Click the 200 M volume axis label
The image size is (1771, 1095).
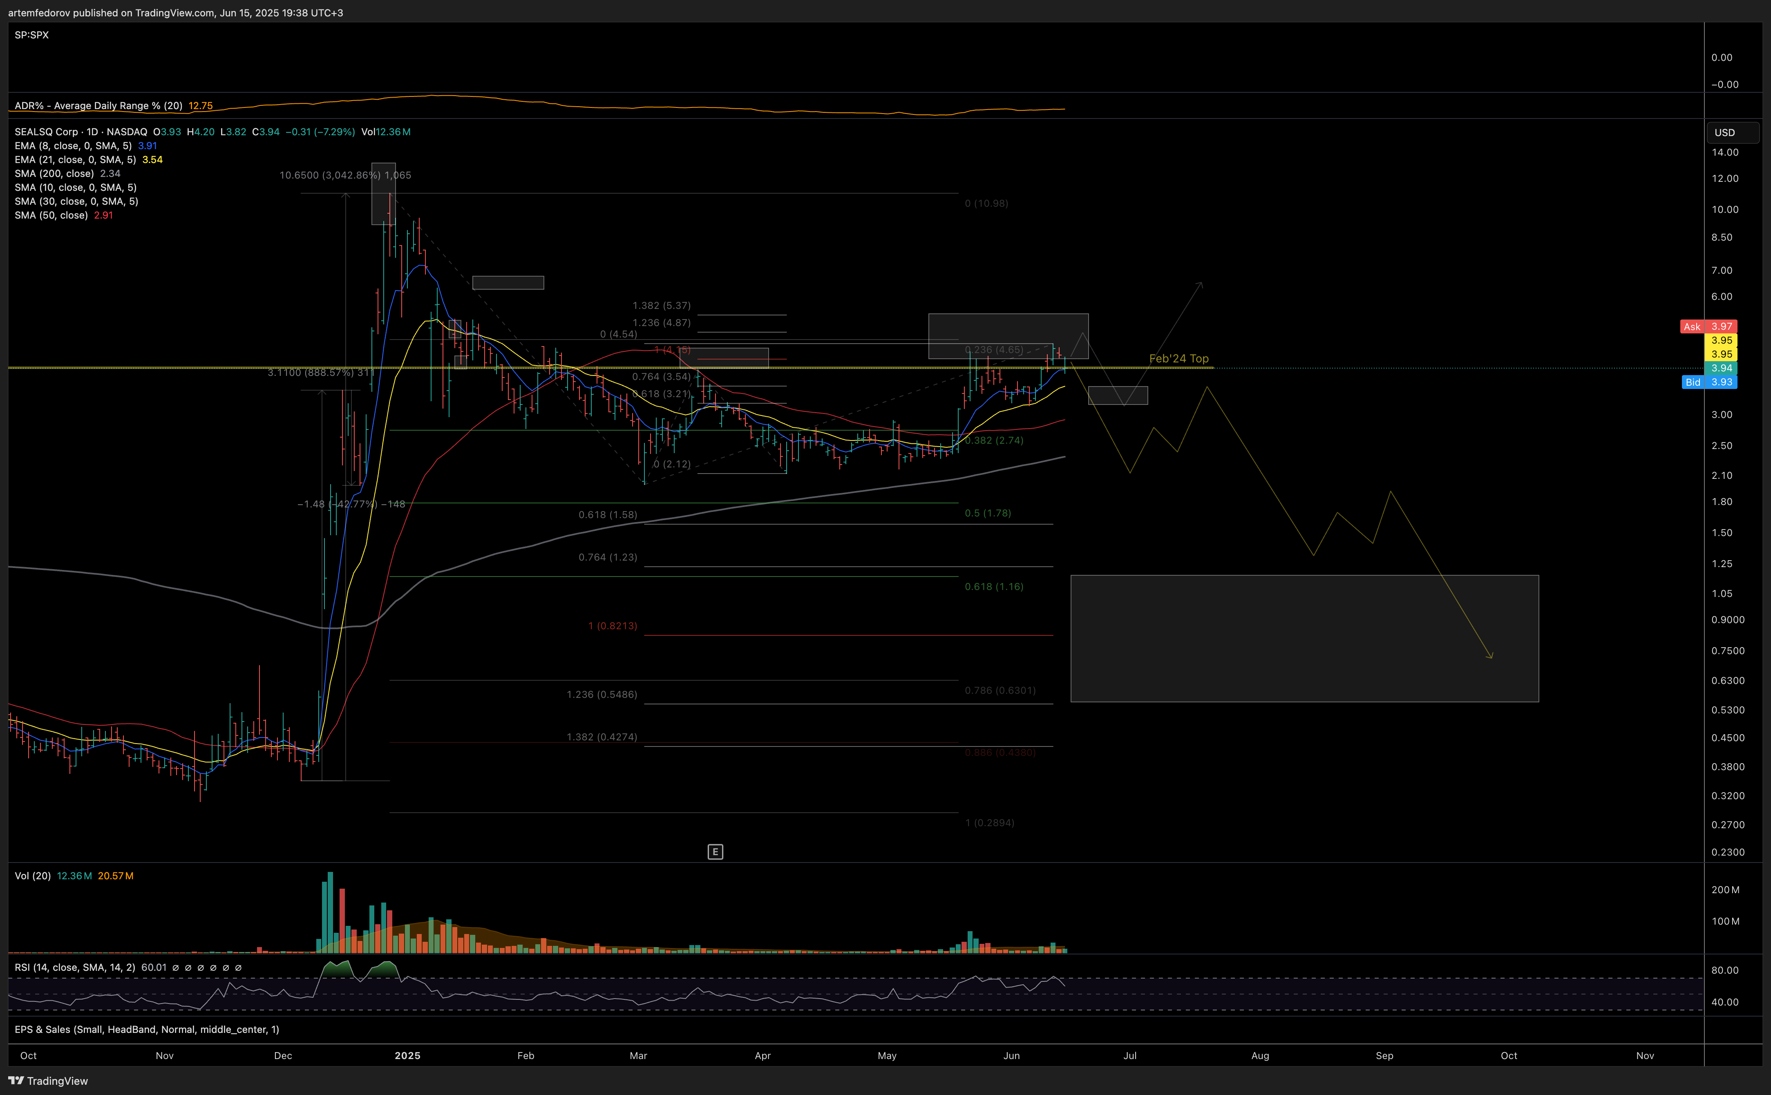pos(1725,890)
